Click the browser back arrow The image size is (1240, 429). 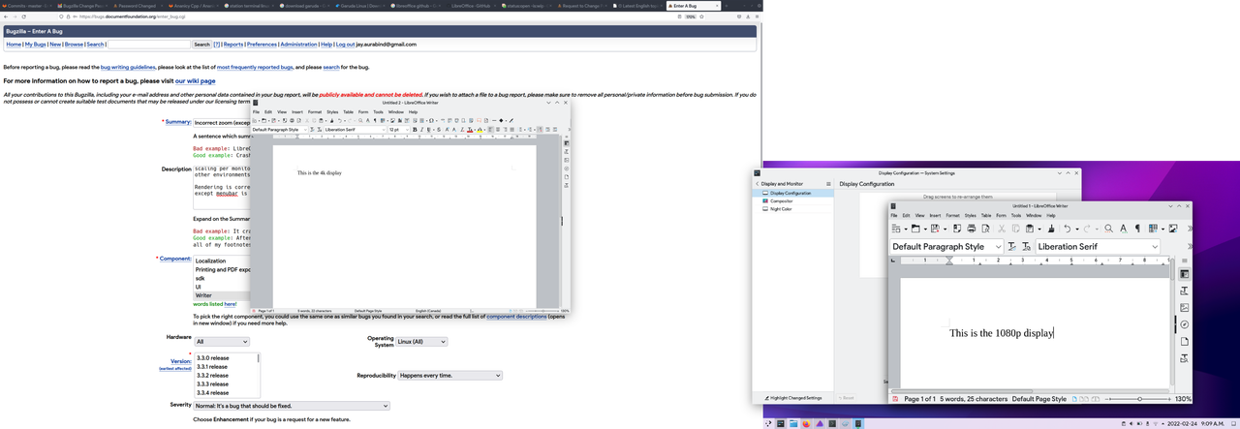pos(6,16)
